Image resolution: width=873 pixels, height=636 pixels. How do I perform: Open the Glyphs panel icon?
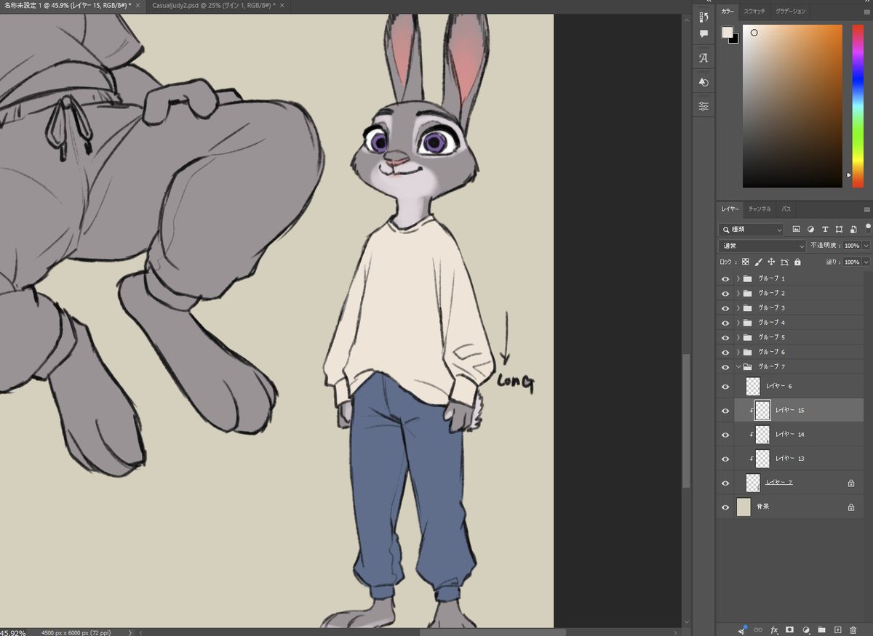(703, 57)
